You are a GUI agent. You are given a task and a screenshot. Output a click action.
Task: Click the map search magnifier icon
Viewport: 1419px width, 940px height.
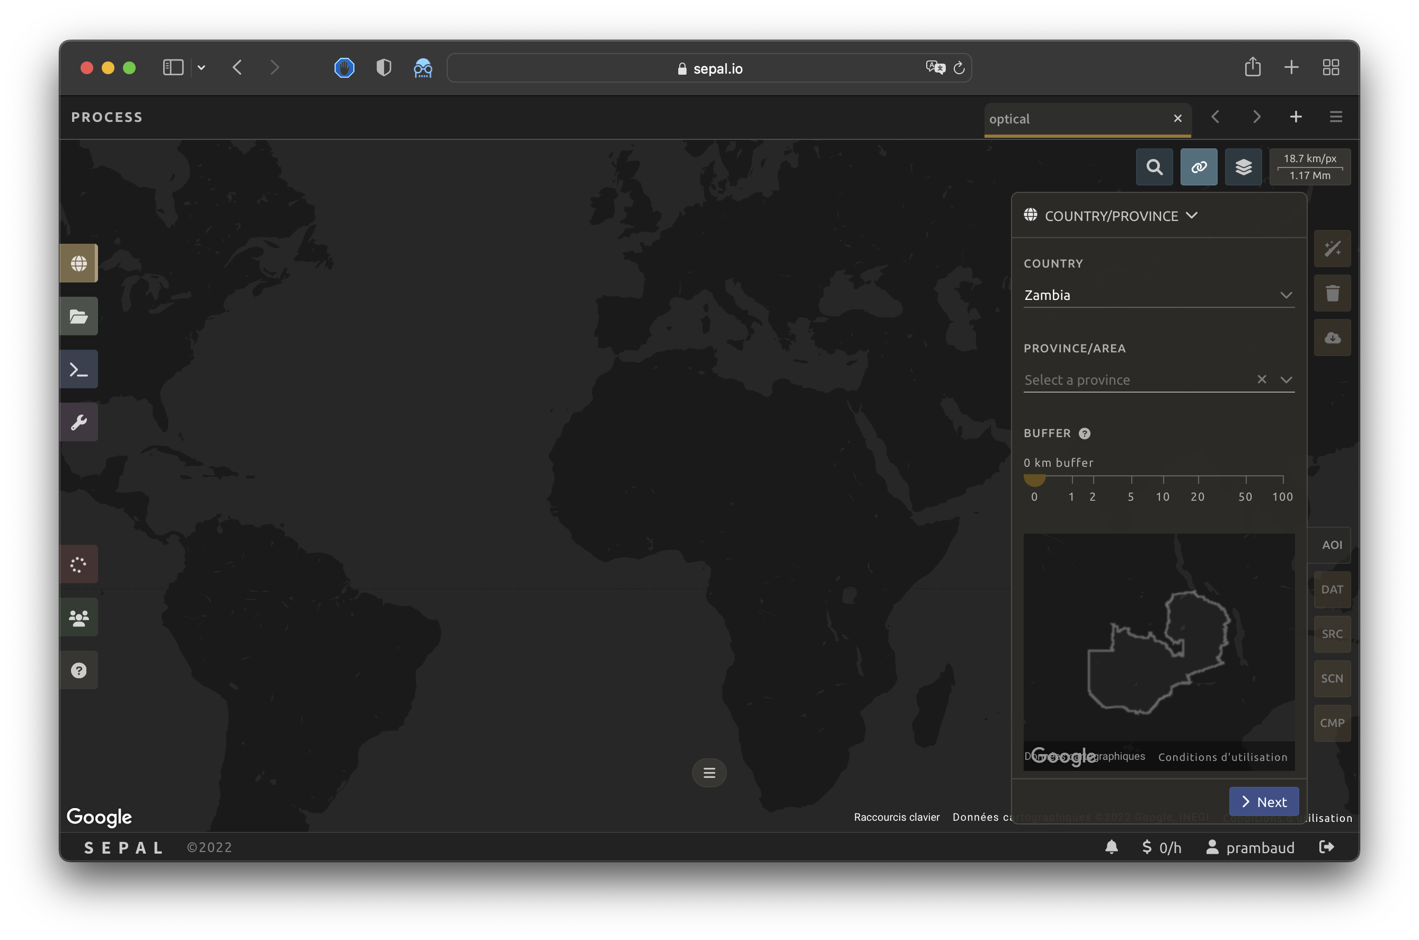click(1154, 167)
